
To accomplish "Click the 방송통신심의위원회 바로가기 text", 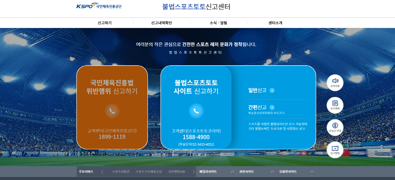I will click(266, 113).
